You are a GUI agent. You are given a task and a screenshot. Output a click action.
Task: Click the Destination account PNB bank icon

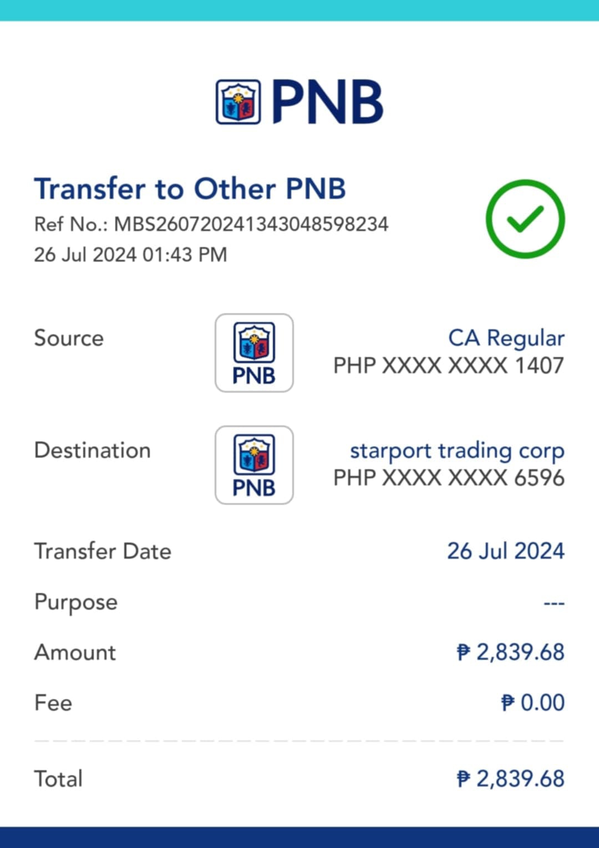pos(254,465)
